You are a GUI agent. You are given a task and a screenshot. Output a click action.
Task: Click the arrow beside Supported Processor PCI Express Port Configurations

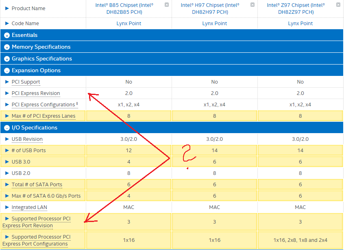click(7, 237)
